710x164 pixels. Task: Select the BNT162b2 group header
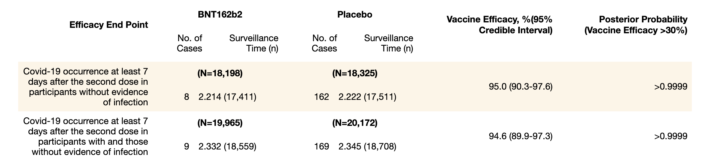(x=220, y=15)
